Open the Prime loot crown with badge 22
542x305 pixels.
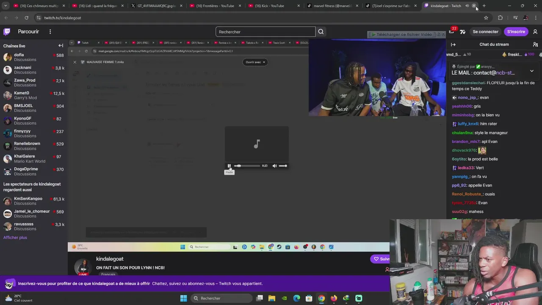452,31
